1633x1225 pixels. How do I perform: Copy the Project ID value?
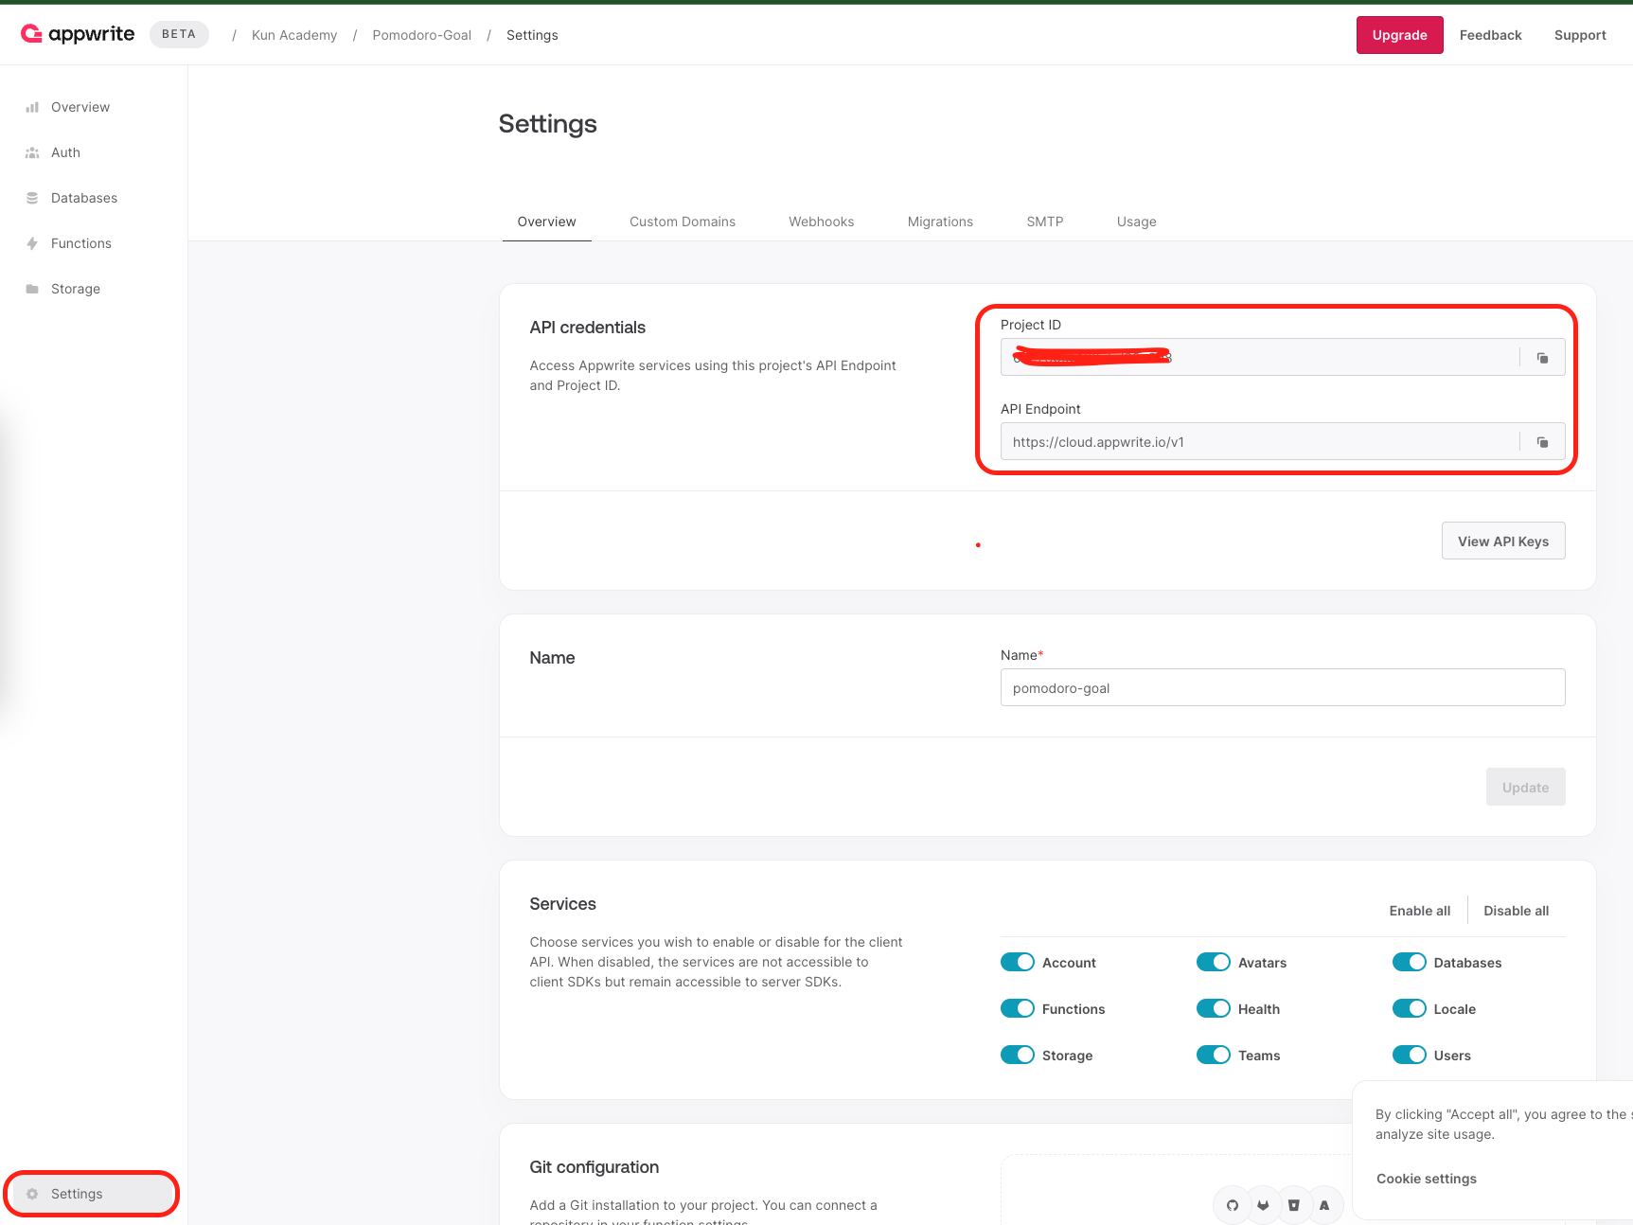1542,357
